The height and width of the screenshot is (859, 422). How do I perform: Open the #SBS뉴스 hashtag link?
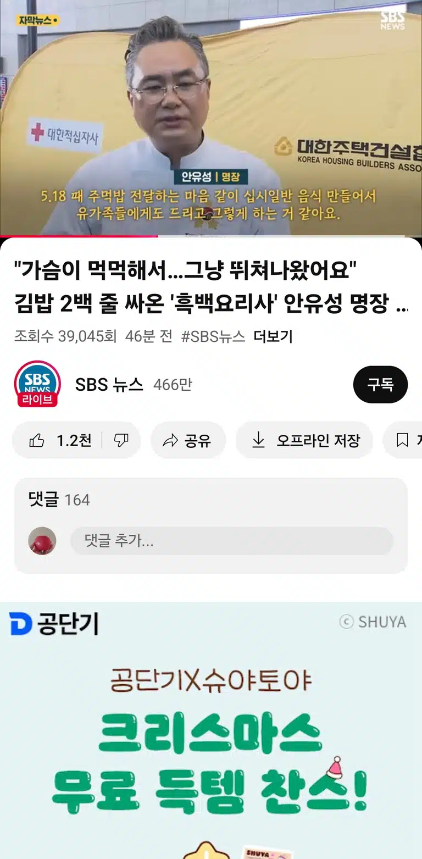point(213,336)
